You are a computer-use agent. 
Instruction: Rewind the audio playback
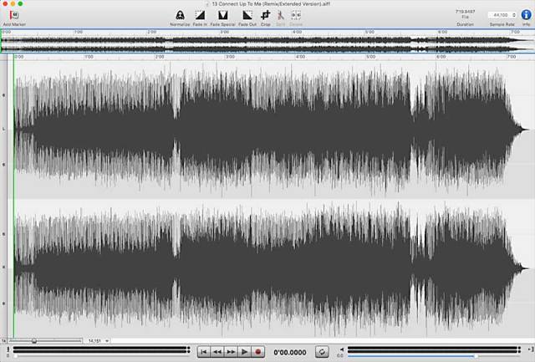tap(217, 352)
